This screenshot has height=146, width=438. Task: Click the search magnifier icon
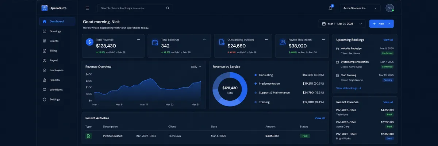click(168, 8)
